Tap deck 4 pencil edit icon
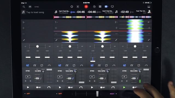This screenshot has width=175, height=98. (x=149, y=40)
